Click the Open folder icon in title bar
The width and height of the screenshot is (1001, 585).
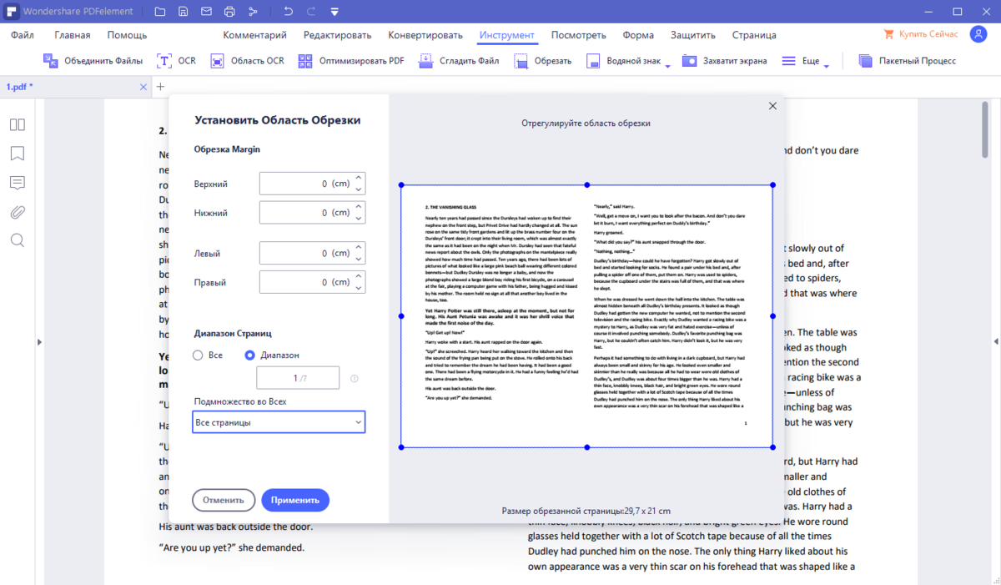[x=159, y=12]
